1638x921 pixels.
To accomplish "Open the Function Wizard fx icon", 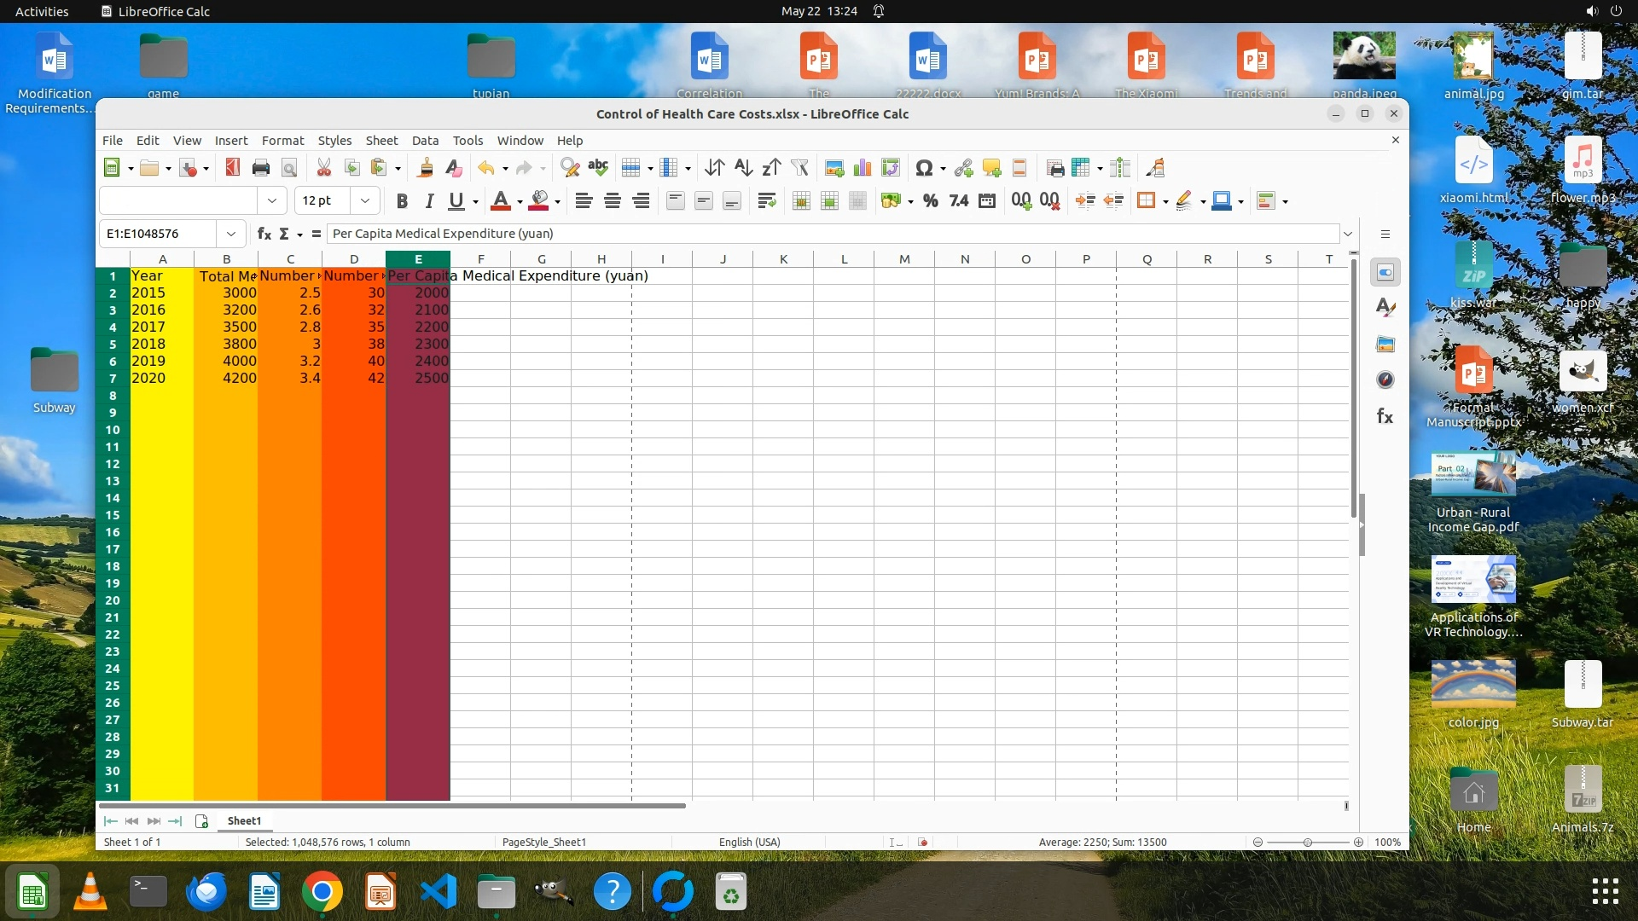I will point(264,234).
